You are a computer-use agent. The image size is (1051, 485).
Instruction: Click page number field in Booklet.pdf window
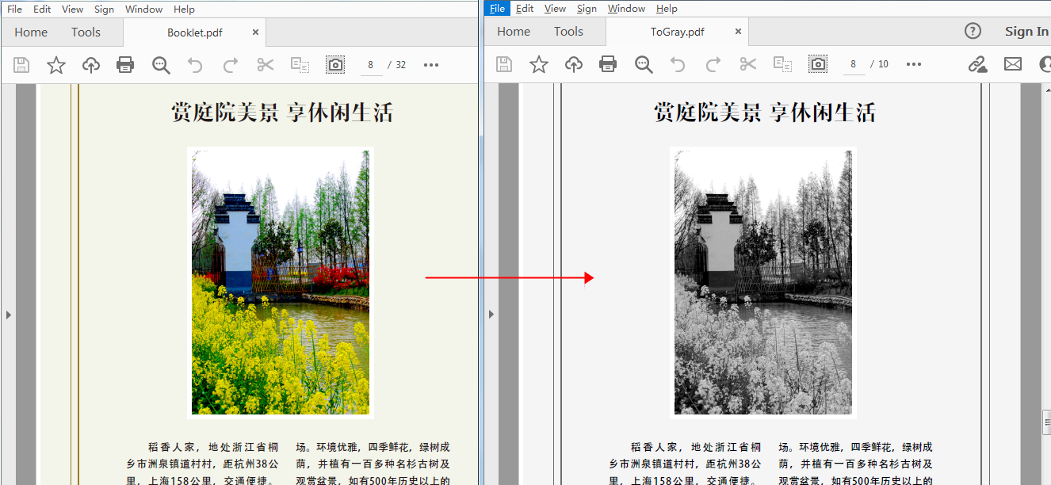point(371,65)
